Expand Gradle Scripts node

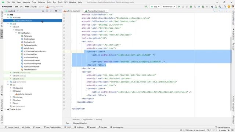[5, 109]
